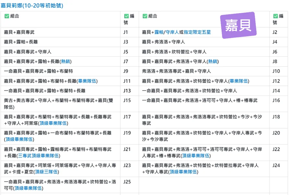The height and width of the screenshot is (195, 292).
Task: Toggle the checkmark above the rightmost 編號 header
Action: [x=275, y=16]
